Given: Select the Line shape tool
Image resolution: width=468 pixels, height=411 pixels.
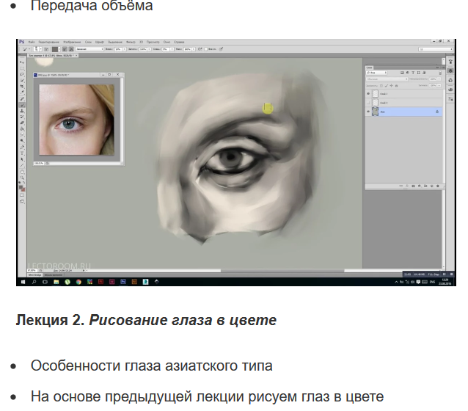Looking at the screenshot, I should tap(22, 165).
